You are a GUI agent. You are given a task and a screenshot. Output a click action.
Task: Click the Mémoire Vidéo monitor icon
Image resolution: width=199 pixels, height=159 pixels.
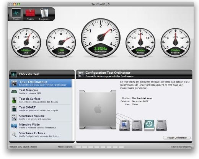[x=14, y=126]
